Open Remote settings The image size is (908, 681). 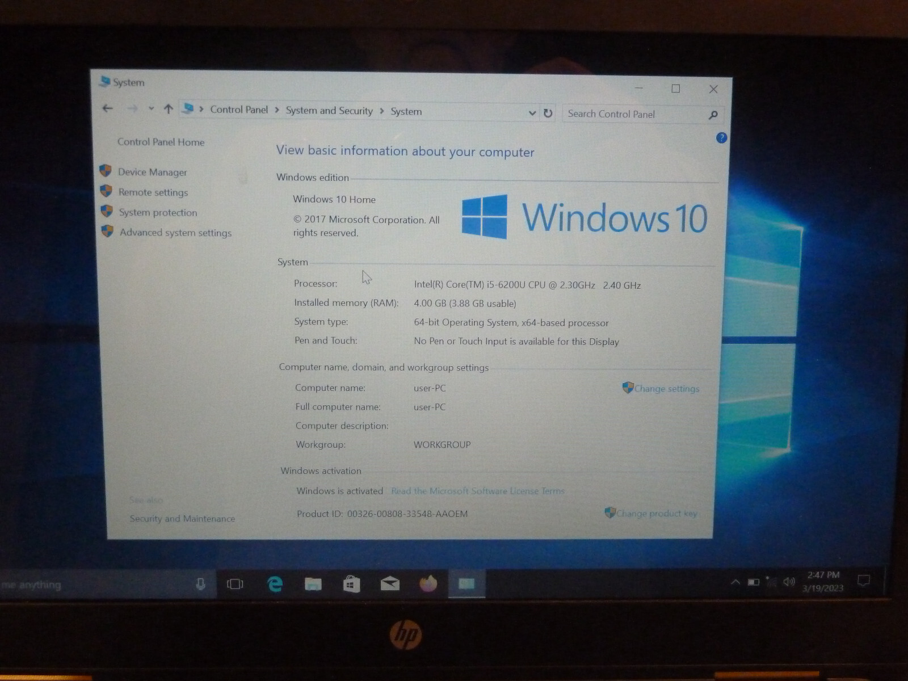[153, 192]
